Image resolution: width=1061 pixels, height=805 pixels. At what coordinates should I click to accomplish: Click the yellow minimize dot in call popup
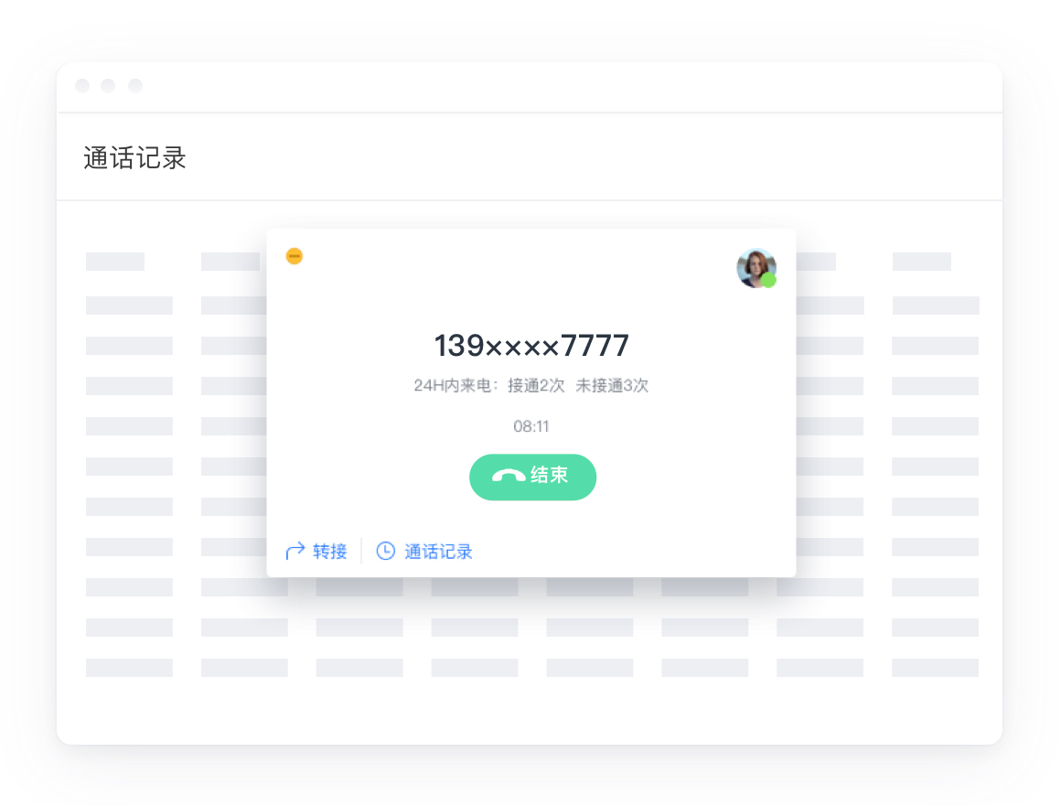point(295,256)
